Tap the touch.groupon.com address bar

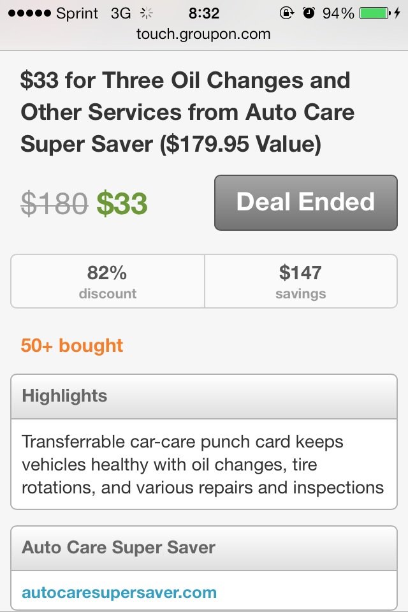coord(203,34)
